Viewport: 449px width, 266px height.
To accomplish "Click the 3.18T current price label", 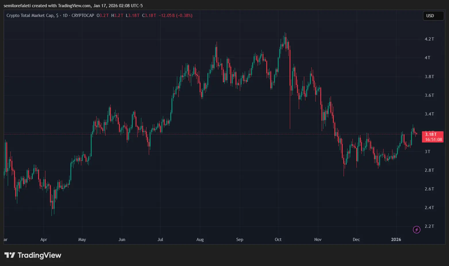I will [431, 134].
